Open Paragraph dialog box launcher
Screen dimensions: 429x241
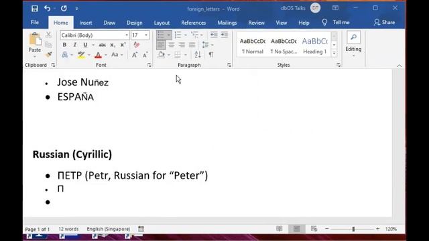pos(229,65)
